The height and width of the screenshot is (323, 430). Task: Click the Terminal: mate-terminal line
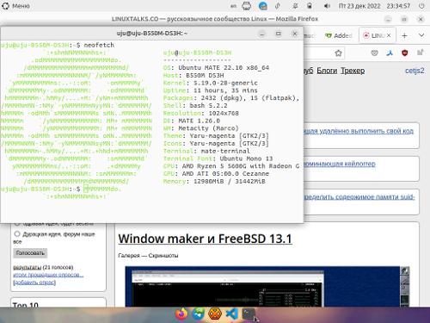[206, 151]
